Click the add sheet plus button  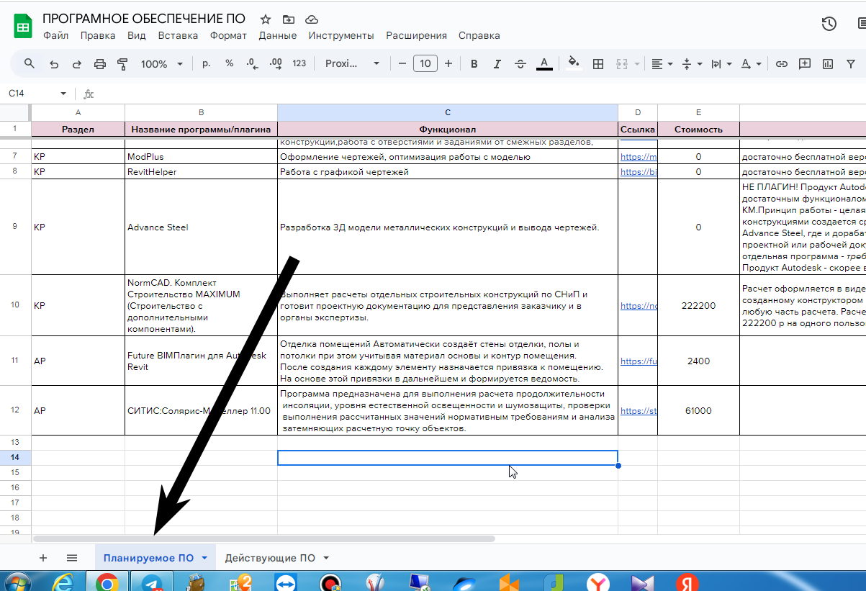point(43,558)
